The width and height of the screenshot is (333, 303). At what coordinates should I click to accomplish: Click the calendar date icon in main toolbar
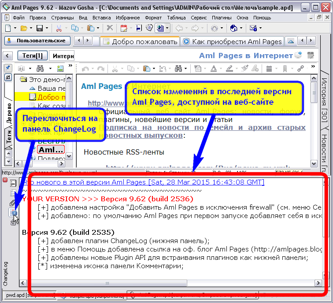(124, 28)
